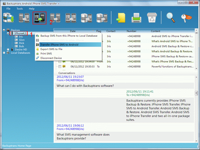This screenshot has width=200, height=150.
Task: Click the message list scrollbar down arrow
Action: (196, 69)
